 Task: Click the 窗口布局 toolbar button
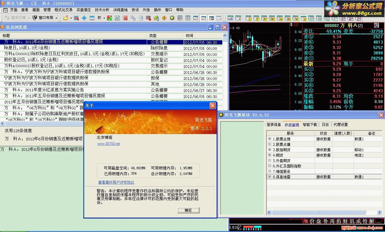(x=43, y=18)
